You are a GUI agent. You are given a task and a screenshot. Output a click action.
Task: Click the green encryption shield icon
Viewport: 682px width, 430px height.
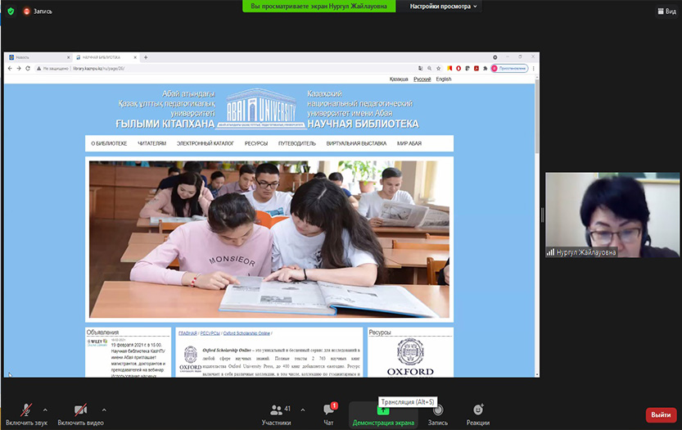(11, 11)
